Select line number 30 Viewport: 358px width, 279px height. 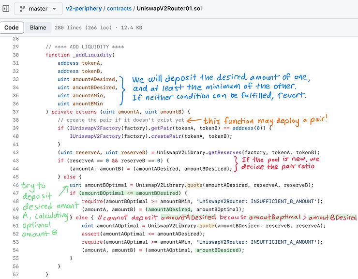15,55
